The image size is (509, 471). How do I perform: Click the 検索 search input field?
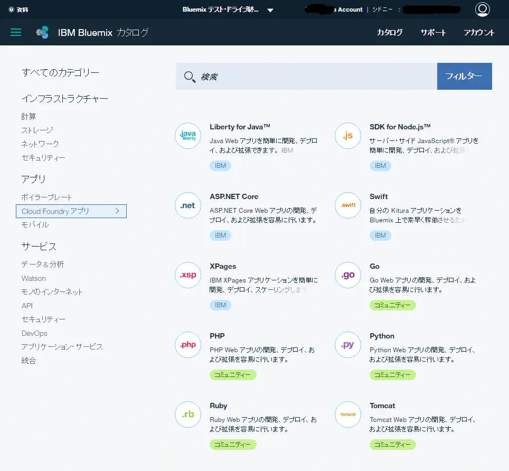314,77
